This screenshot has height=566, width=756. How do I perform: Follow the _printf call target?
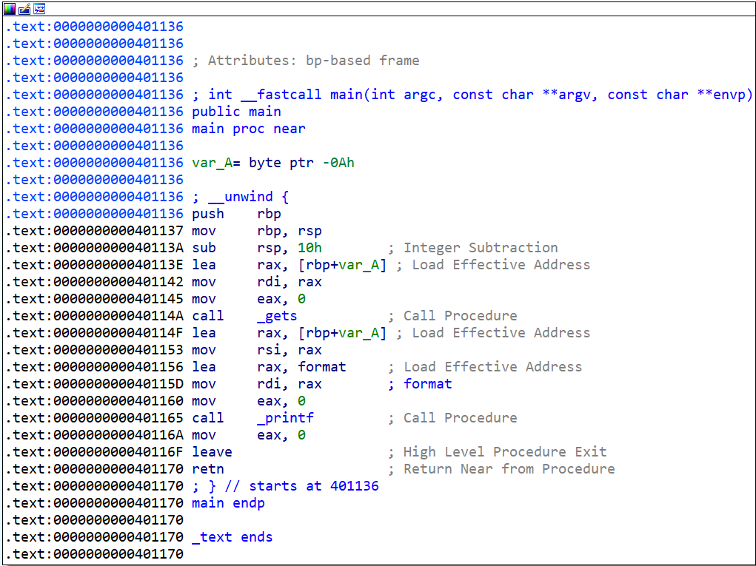point(285,418)
